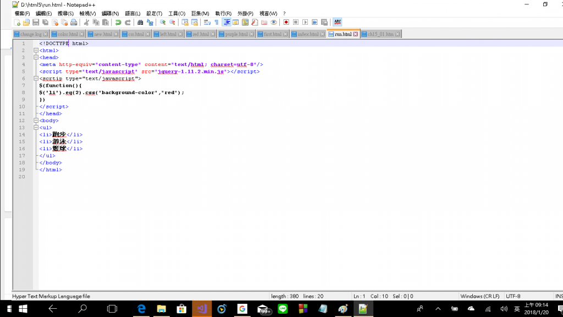This screenshot has height=317, width=563.
Task: Open the 搜尋(S) menu
Action: coord(65,13)
